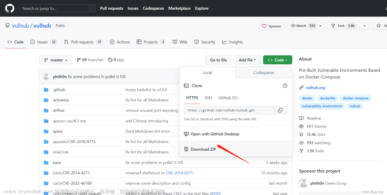
Task: Click the dockerfile topic tag
Action: click(327, 98)
